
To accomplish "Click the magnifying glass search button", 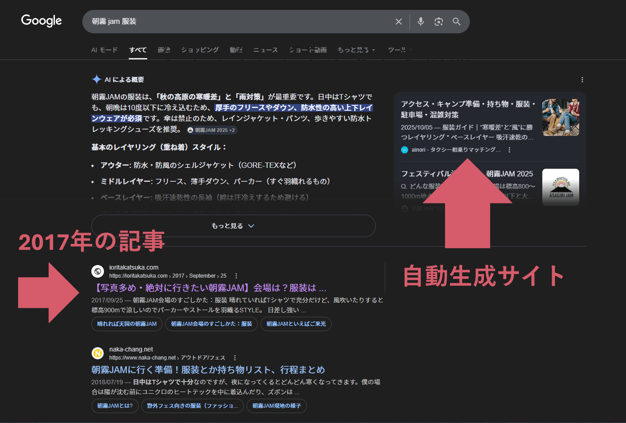I will pos(456,22).
